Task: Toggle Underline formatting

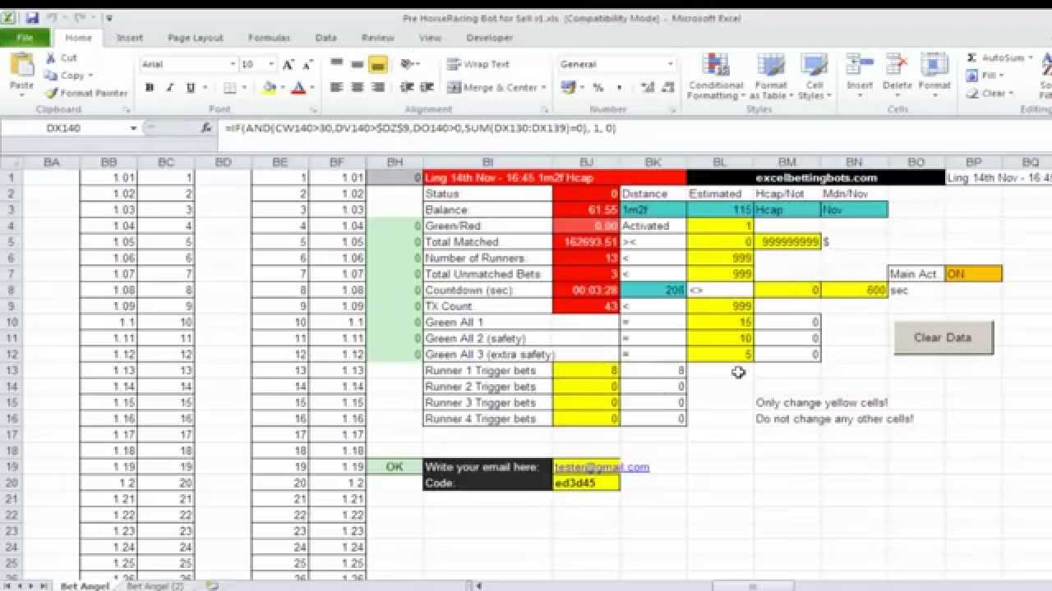Action: point(191,88)
